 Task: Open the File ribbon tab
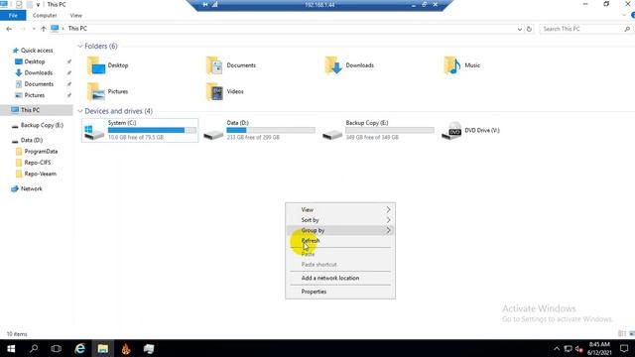13,16
